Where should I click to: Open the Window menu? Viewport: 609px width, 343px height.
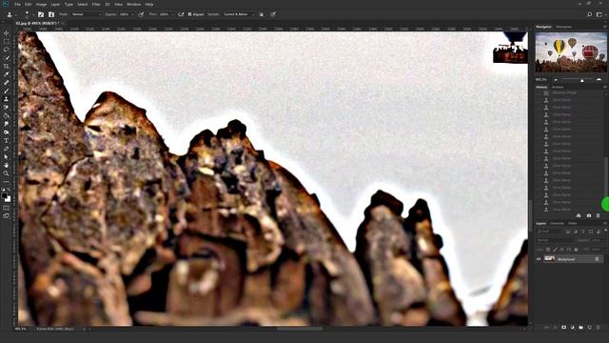(x=134, y=4)
